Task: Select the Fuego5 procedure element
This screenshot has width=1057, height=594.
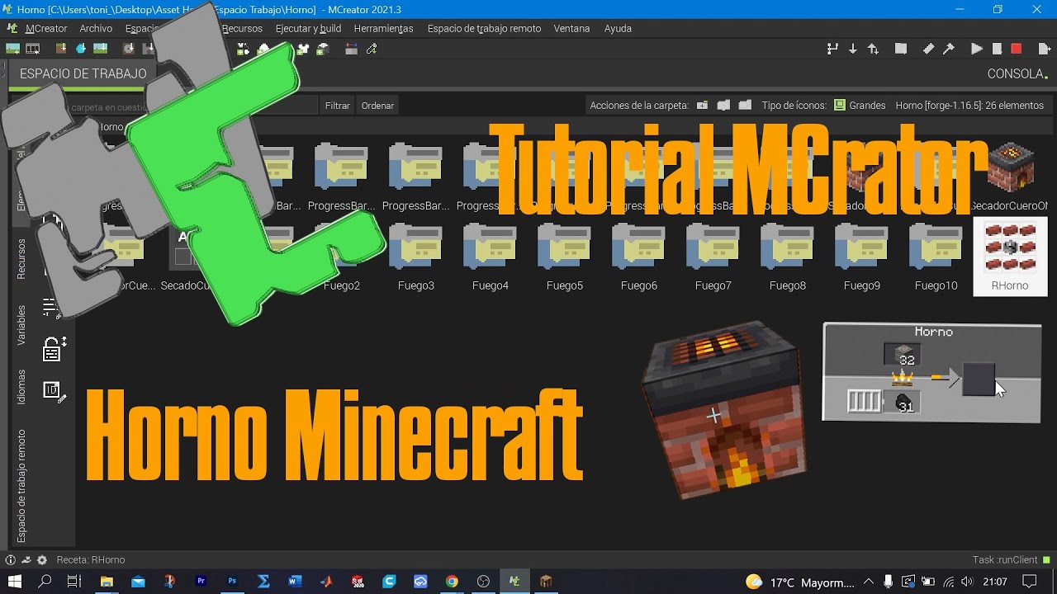Action: point(564,258)
